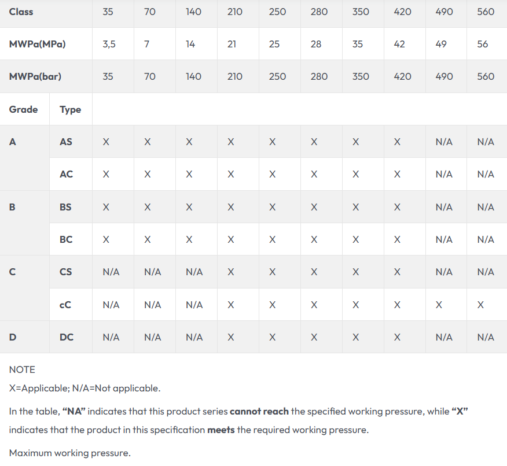Click the X in cC row under class 560
507x466 pixels.
click(480, 305)
